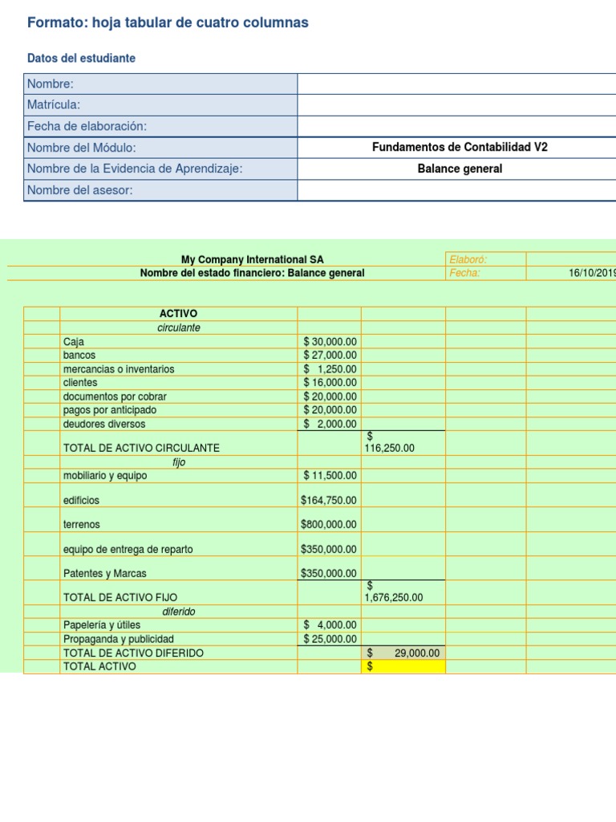Screen dimensions: 616x822
Task: Select the equipo de reparto amount $350,000.00
Action: click(330, 544)
